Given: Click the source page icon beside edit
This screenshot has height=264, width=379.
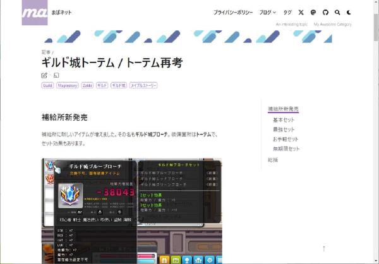Looking at the screenshot, I should coord(56,75).
